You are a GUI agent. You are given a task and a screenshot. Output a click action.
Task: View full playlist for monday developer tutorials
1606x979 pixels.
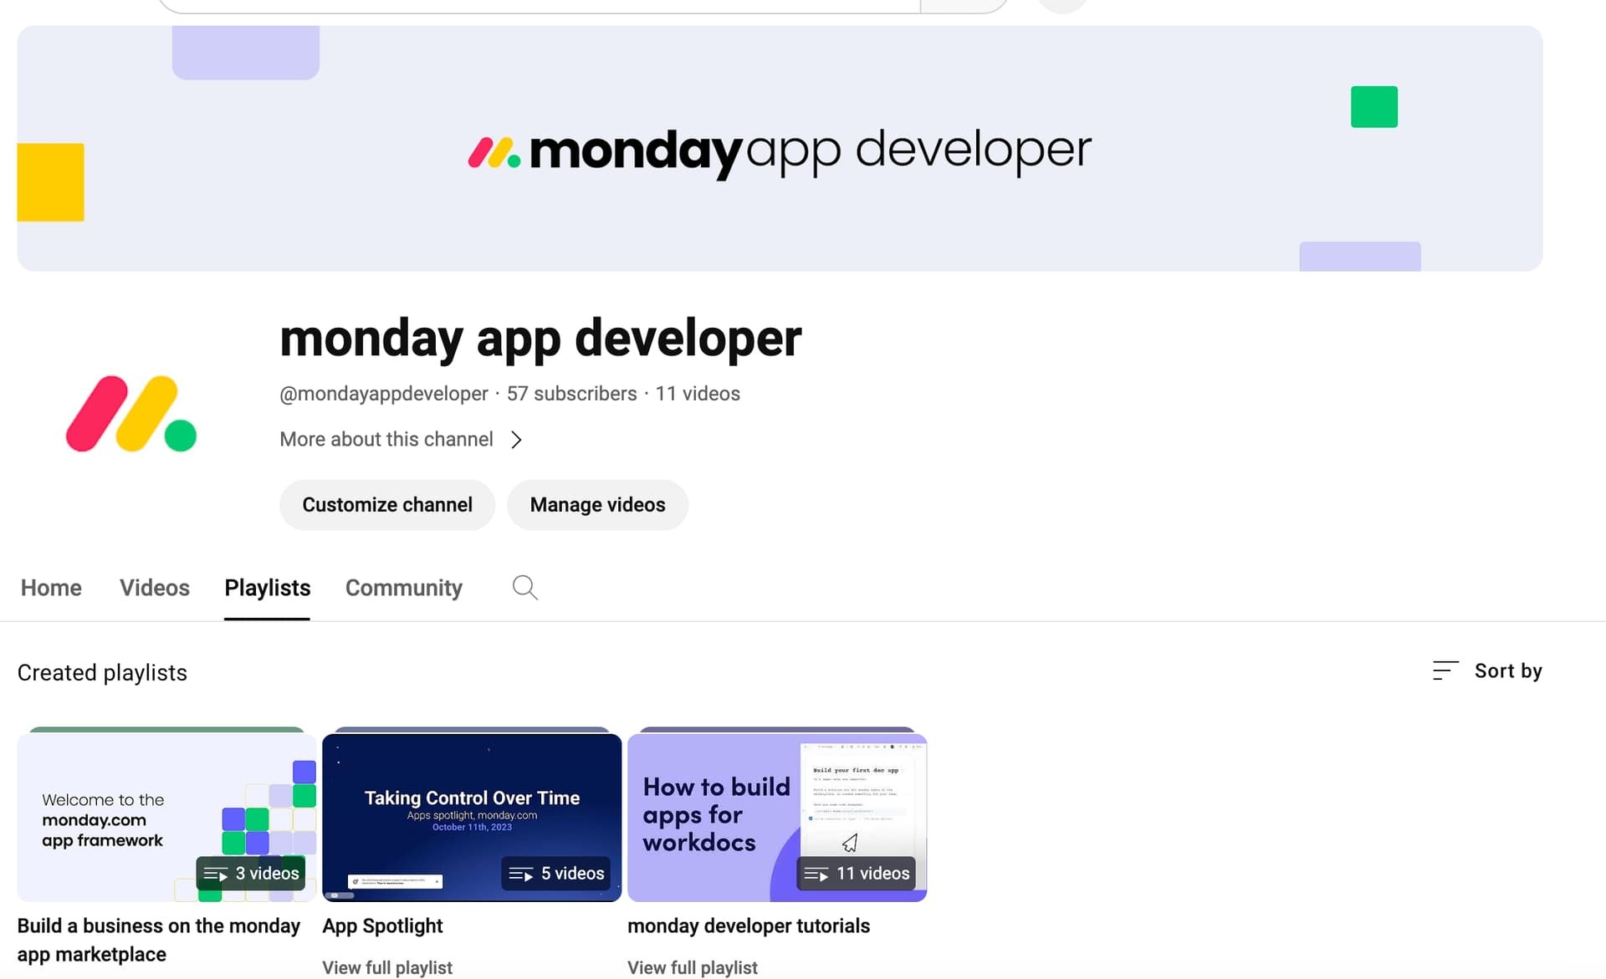pos(693,967)
